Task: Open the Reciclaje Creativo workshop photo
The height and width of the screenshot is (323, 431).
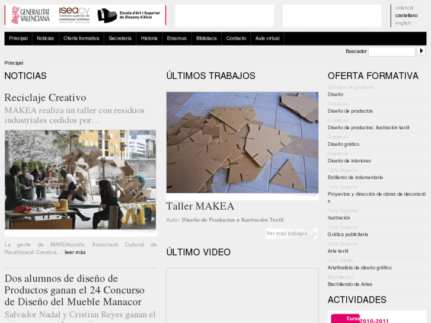Action: tap(80, 180)
